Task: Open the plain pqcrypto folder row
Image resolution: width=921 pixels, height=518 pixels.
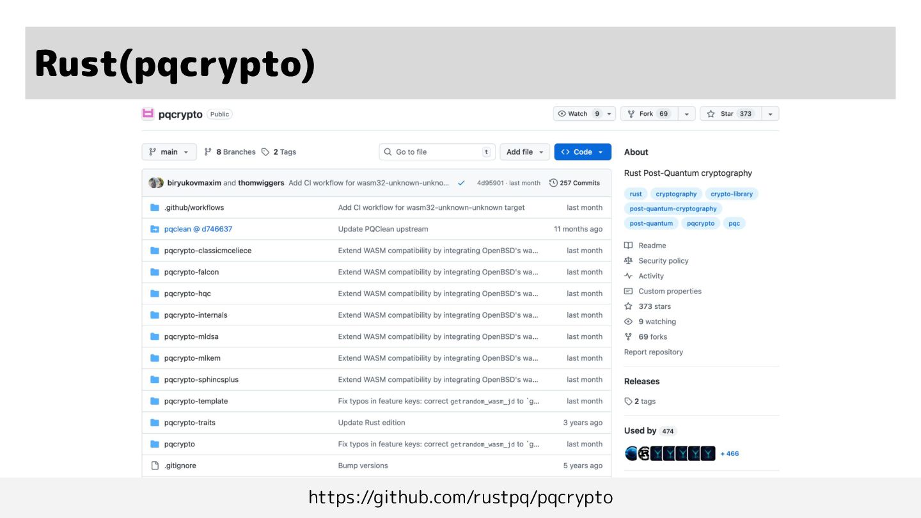Action: coord(180,444)
